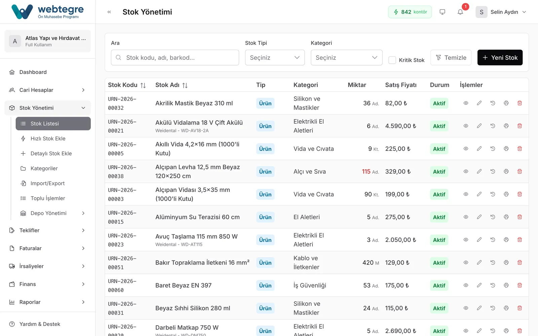Select Hızlı Stok Ekle menu item

tap(53, 138)
